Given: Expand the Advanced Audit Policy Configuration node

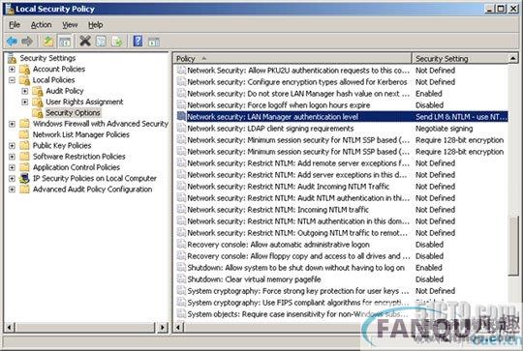Looking at the screenshot, I should pyautogui.click(x=12, y=190).
